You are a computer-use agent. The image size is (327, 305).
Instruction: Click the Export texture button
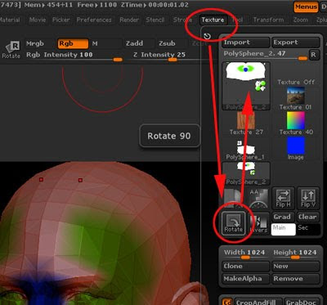tap(295, 43)
